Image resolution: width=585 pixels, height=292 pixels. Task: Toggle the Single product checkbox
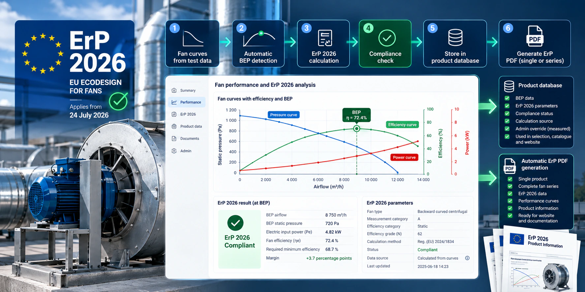point(510,179)
